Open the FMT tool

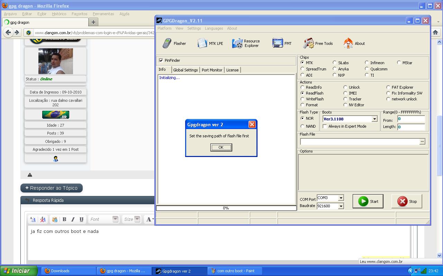(282, 43)
